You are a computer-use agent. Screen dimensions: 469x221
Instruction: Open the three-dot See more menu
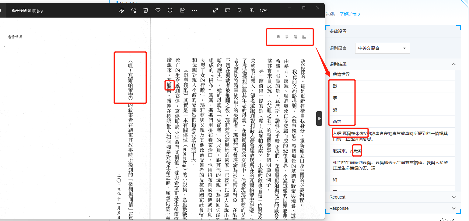(x=194, y=10)
